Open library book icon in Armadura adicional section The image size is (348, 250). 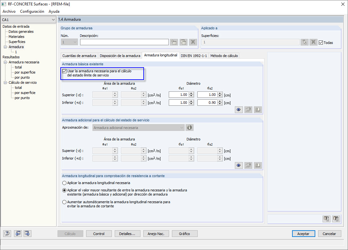click(258, 166)
